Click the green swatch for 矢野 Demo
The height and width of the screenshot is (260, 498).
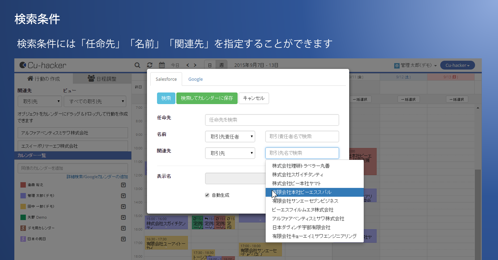coord(23,217)
